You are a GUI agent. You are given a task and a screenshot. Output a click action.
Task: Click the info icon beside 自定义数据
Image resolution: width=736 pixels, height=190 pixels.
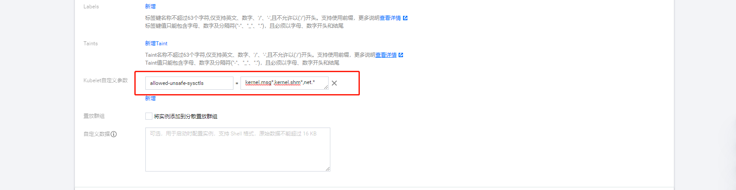point(114,134)
